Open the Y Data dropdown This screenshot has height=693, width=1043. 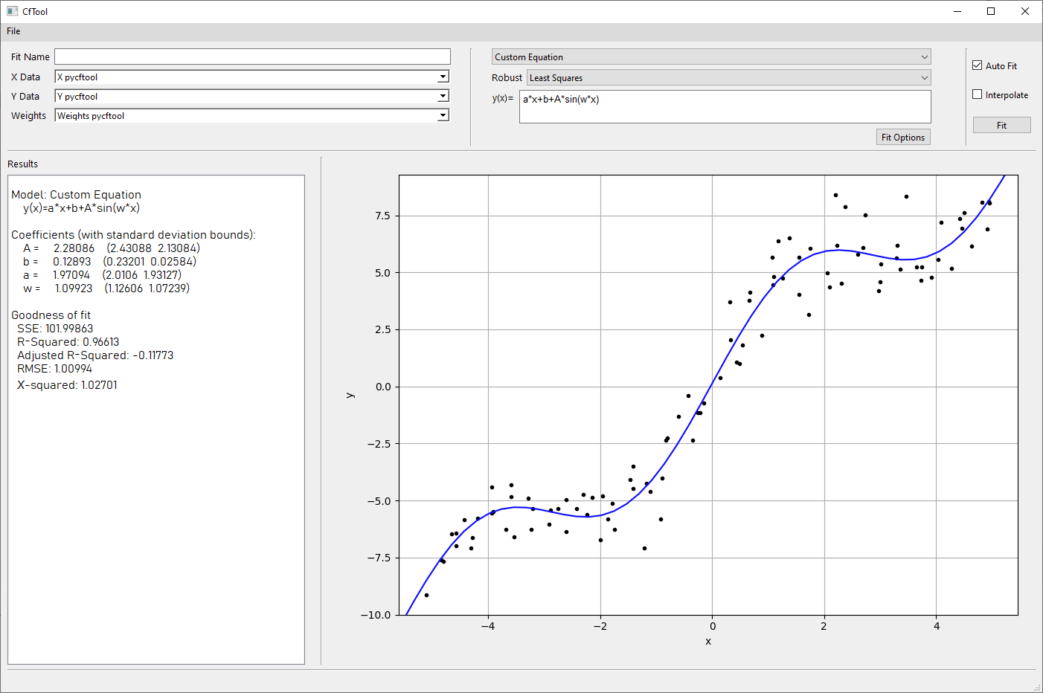click(443, 96)
